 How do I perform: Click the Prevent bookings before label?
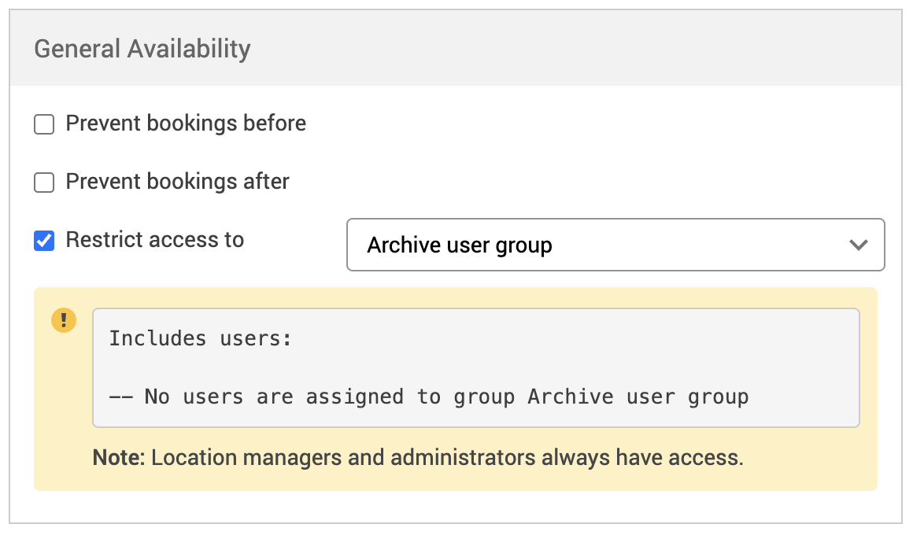pos(186,124)
